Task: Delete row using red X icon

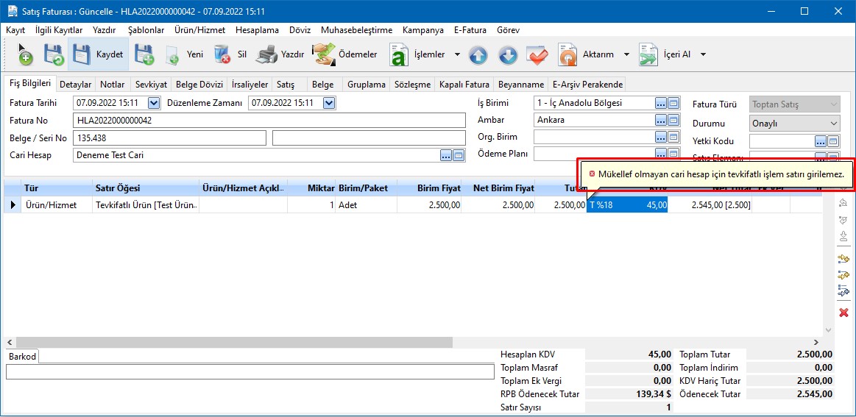Action: 843,313
